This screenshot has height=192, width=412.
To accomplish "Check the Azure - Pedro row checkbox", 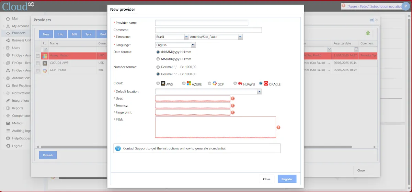I will click(x=38, y=56).
